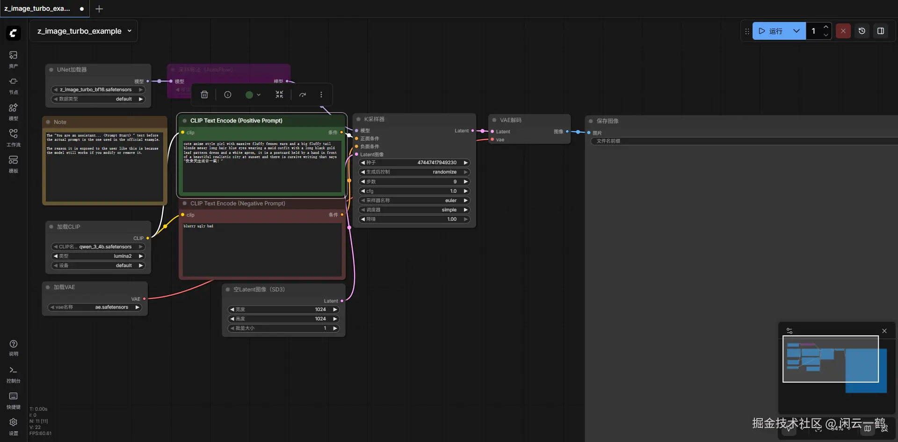Collapse the 保存图像 node via its dot
Image resolution: width=898 pixels, height=442 pixels.
point(591,121)
